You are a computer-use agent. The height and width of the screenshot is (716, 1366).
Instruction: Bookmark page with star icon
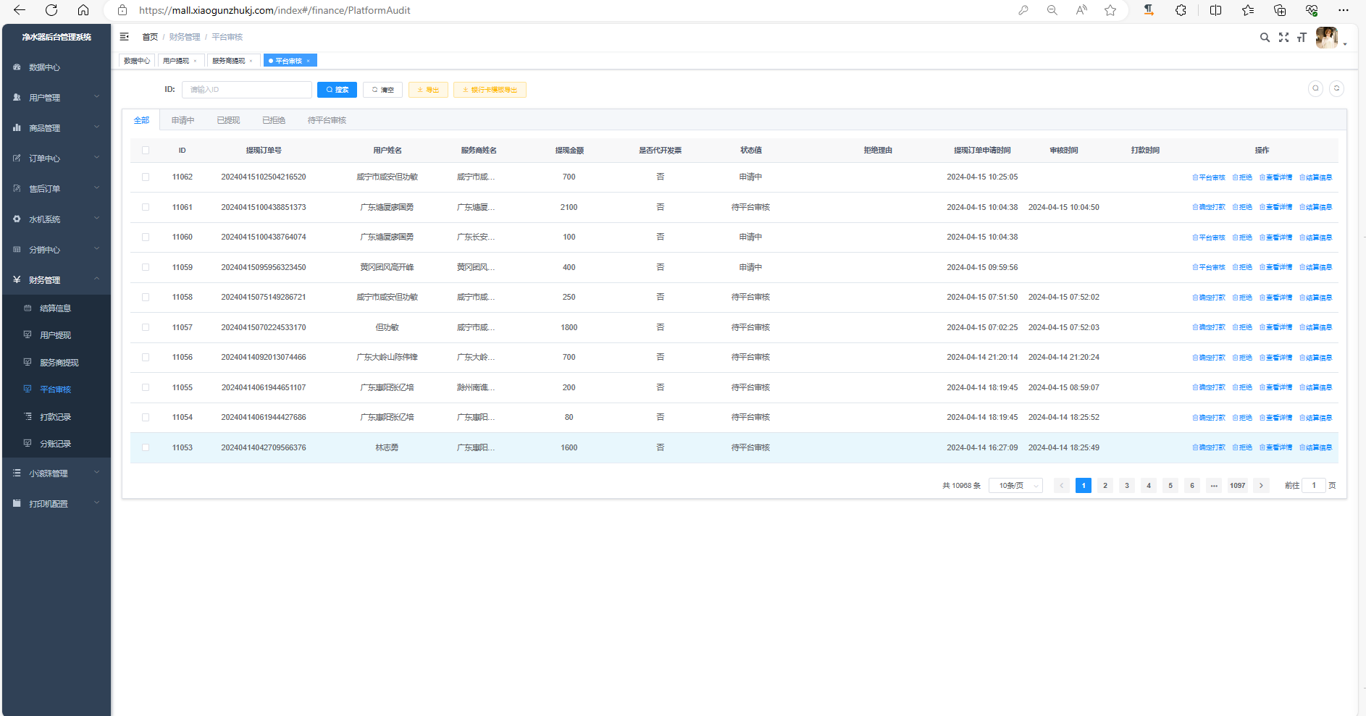pos(1110,10)
